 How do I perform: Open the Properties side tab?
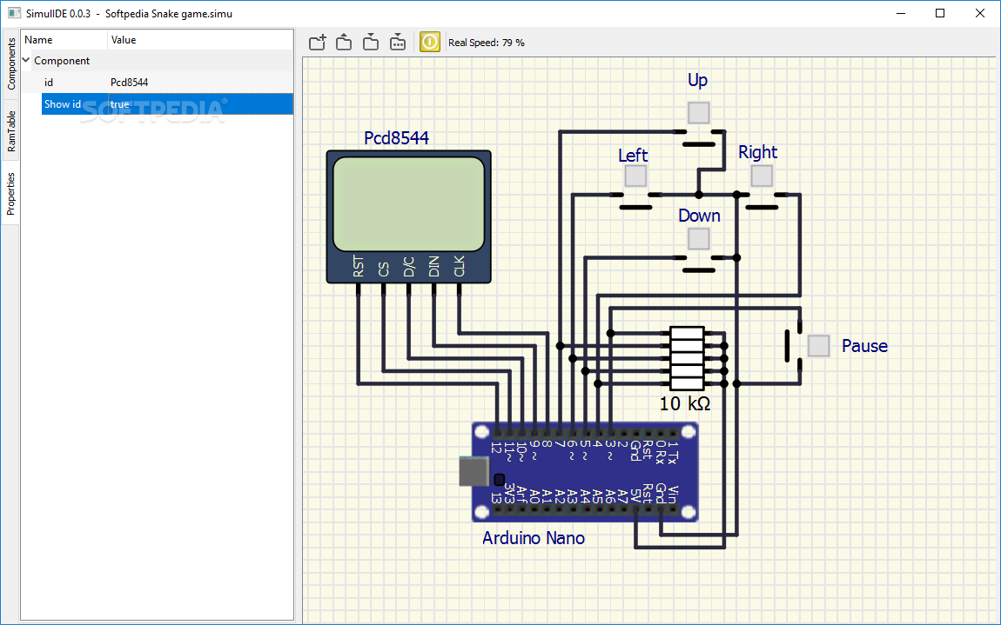(10, 194)
